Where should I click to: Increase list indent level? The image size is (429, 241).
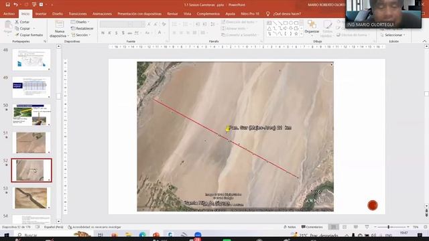204,24
